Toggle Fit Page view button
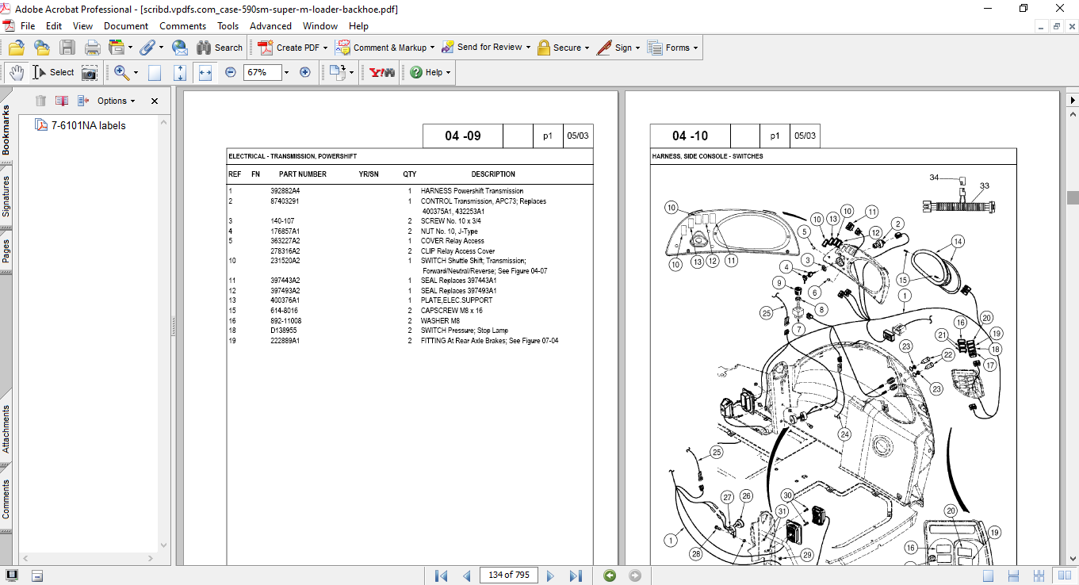 (180, 72)
